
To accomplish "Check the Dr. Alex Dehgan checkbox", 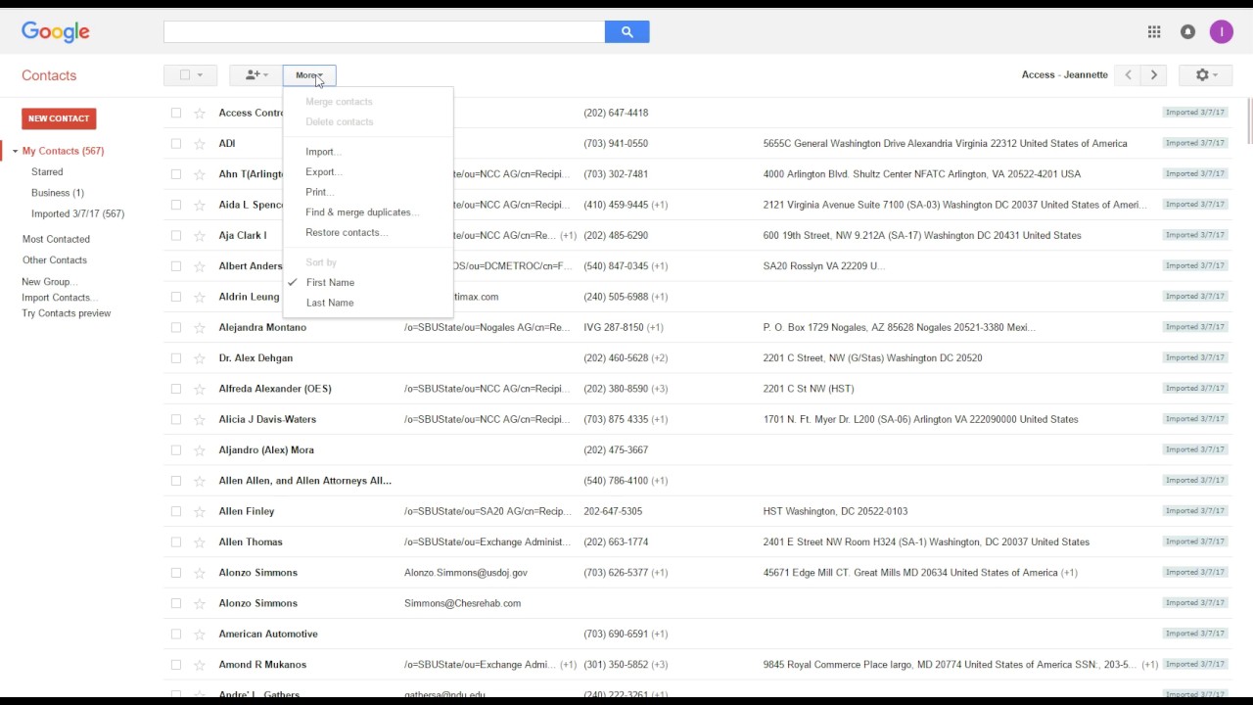I will click(x=176, y=358).
